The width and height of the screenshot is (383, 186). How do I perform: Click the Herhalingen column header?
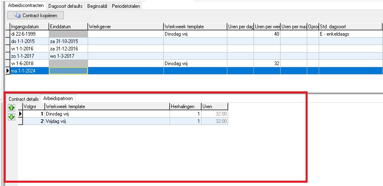185,107
